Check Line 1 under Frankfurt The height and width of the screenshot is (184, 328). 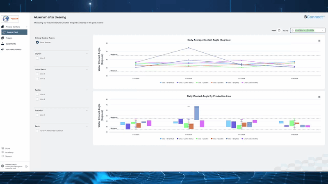pos(37,115)
